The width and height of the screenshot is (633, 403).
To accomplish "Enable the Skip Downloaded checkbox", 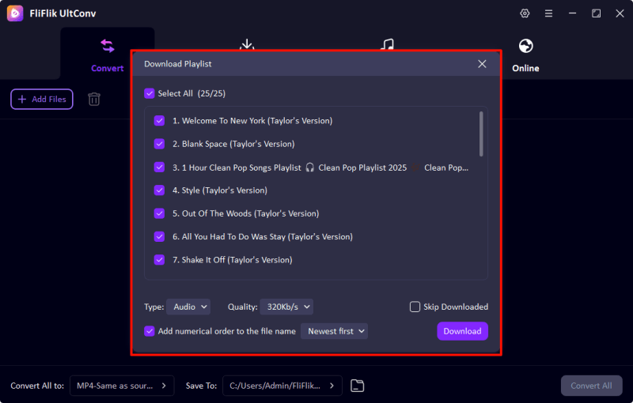I will coord(415,307).
